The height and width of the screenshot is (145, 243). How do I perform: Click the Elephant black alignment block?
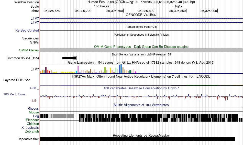144,120
